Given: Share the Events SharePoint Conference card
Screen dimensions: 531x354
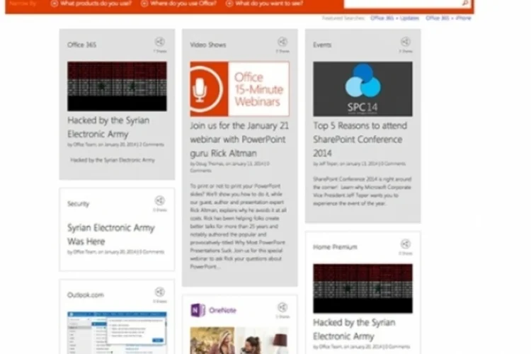Looking at the screenshot, I should (406, 42).
